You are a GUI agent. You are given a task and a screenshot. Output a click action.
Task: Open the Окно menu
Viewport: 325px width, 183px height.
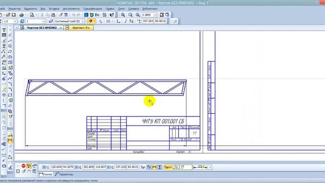pyautogui.click(x=121, y=9)
